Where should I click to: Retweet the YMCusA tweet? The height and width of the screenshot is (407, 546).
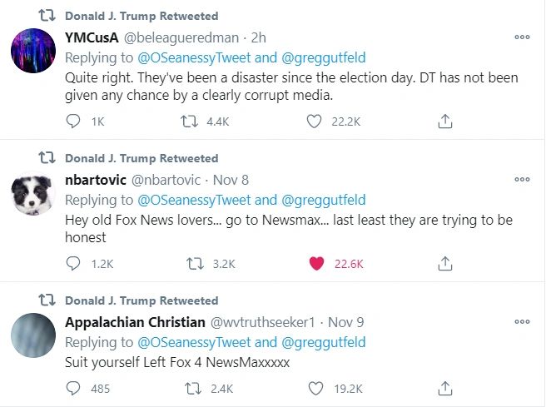tap(189, 122)
